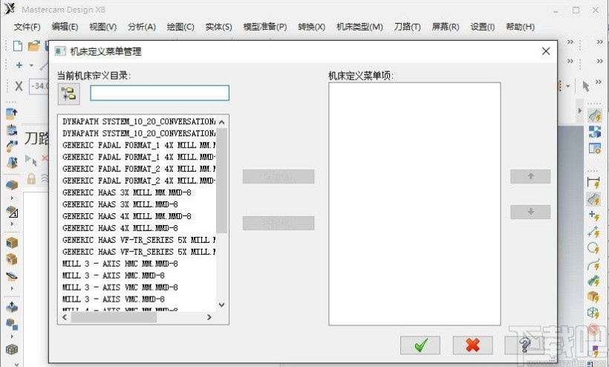
Task: Click New file icon in main toolbar
Action: pos(18,46)
